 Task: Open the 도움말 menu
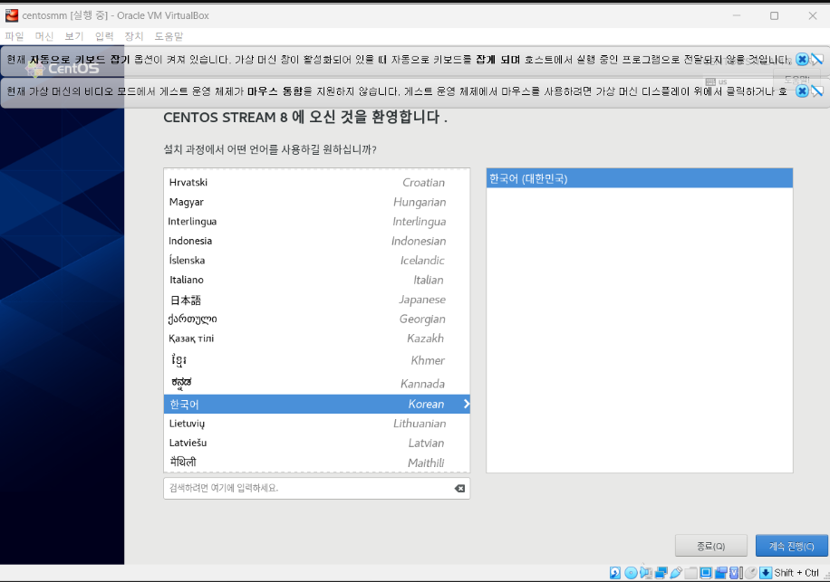pyautogui.click(x=169, y=36)
